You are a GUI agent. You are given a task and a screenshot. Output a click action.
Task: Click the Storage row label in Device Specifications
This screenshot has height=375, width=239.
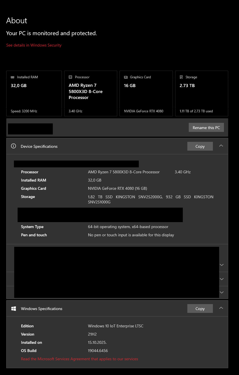pyautogui.click(x=28, y=197)
